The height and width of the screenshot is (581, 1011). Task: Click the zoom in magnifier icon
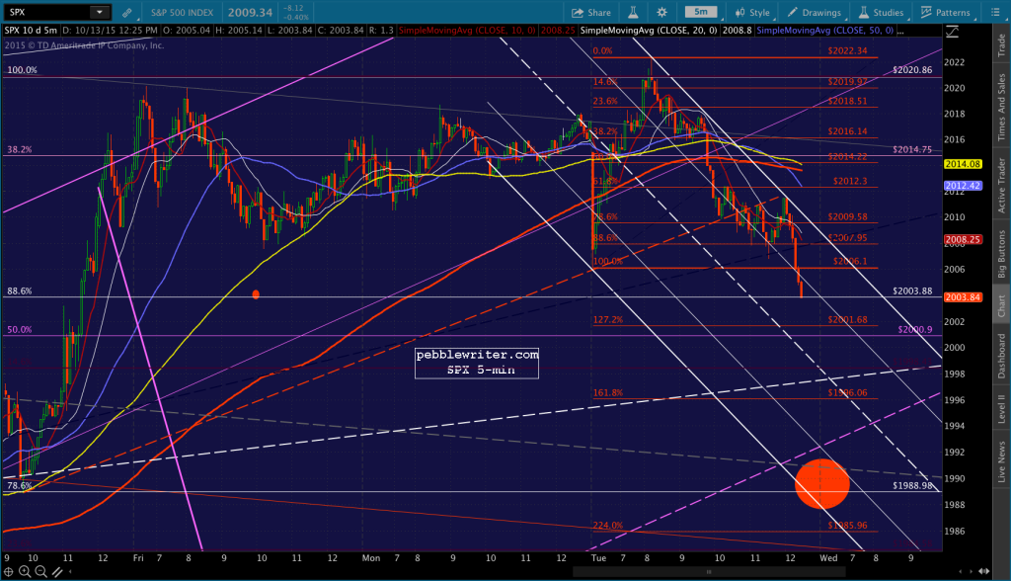pyautogui.click(x=25, y=571)
